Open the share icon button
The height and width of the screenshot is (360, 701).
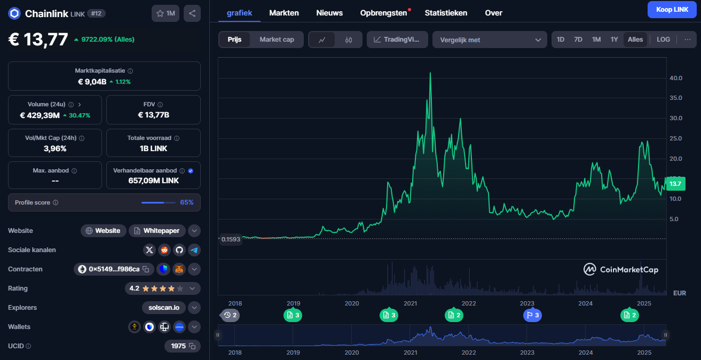point(192,13)
